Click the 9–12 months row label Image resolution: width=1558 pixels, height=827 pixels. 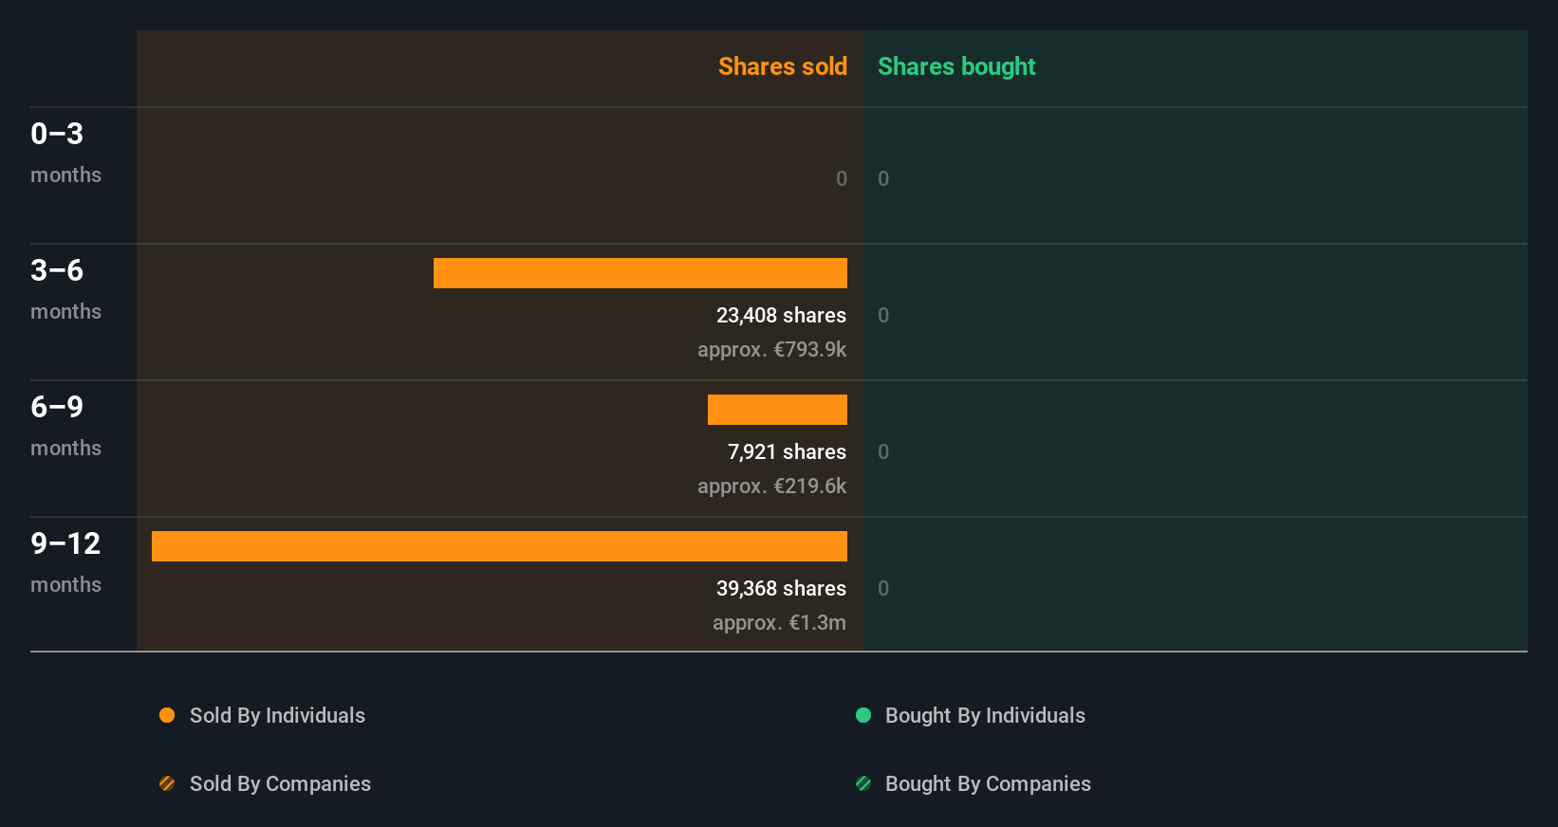65,562
